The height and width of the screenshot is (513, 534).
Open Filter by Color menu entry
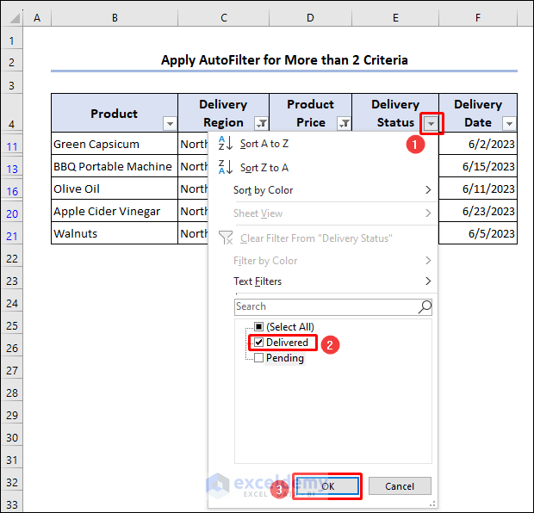coord(322,261)
